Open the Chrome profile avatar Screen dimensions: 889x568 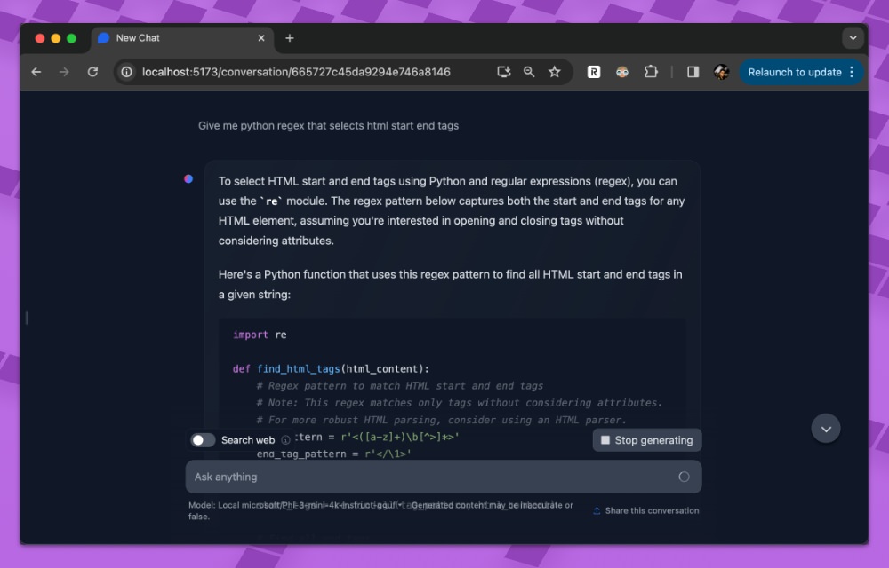pyautogui.click(x=721, y=72)
